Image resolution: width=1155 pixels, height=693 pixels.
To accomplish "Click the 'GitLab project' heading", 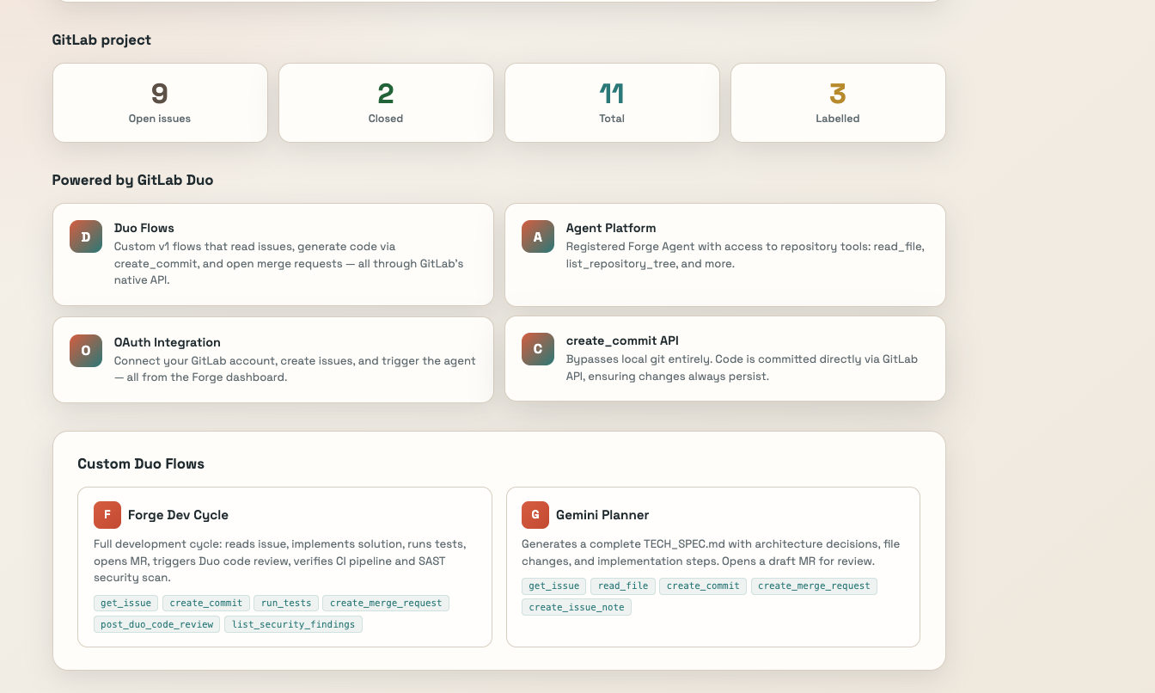I will [x=101, y=40].
